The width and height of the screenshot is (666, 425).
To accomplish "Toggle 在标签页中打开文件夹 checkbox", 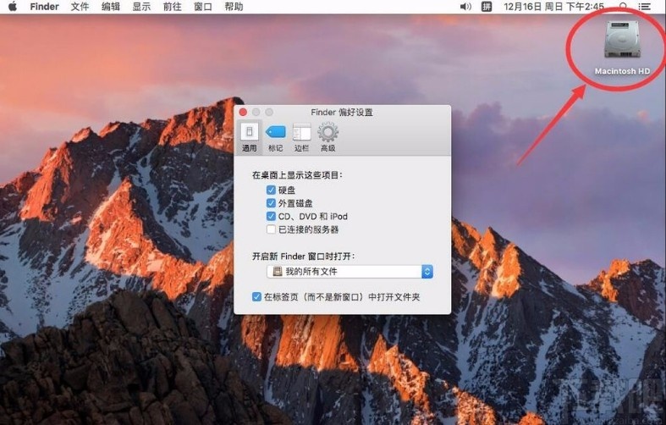I will click(256, 296).
